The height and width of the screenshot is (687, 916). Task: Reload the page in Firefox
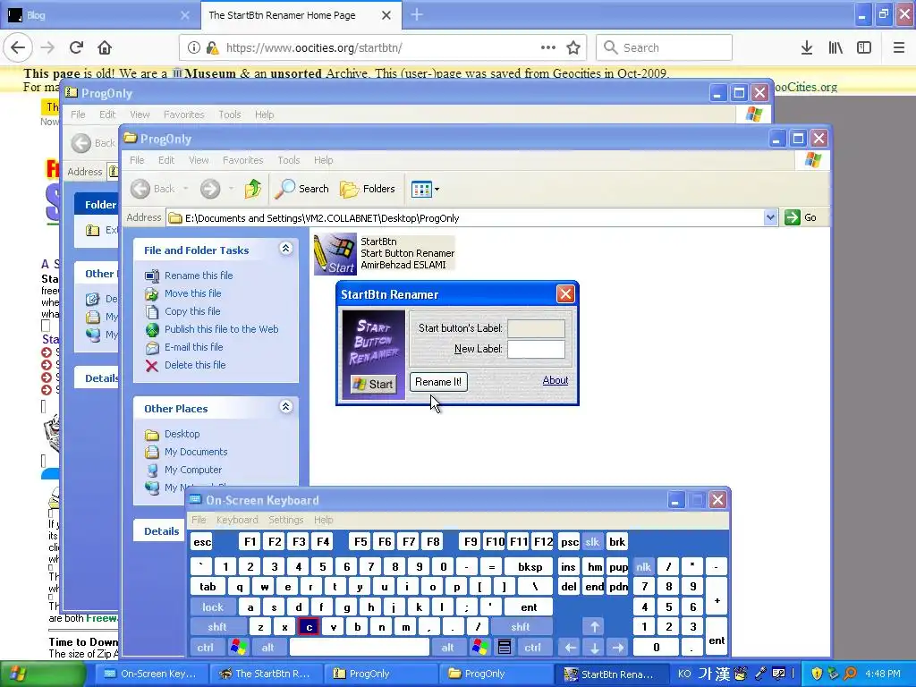[x=76, y=47]
